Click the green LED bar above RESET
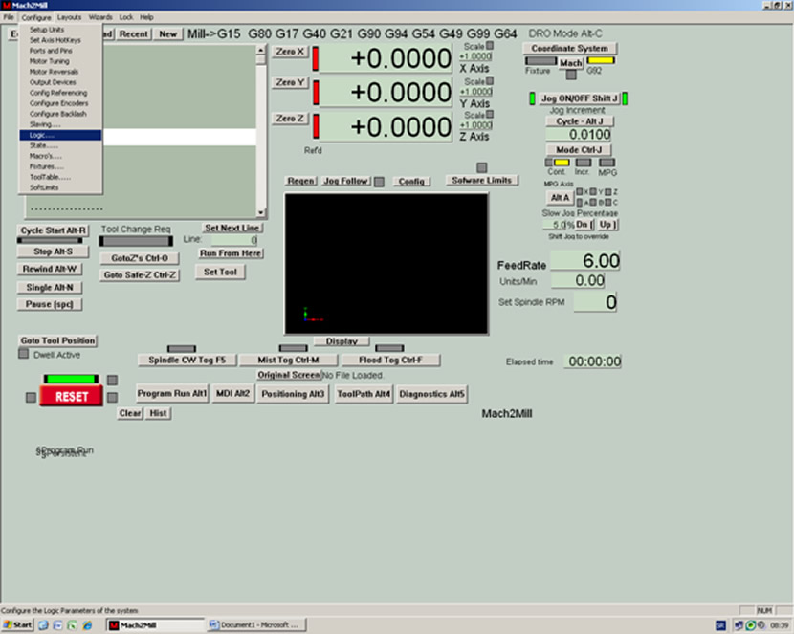Image resolution: width=794 pixels, height=634 pixels. (x=70, y=379)
